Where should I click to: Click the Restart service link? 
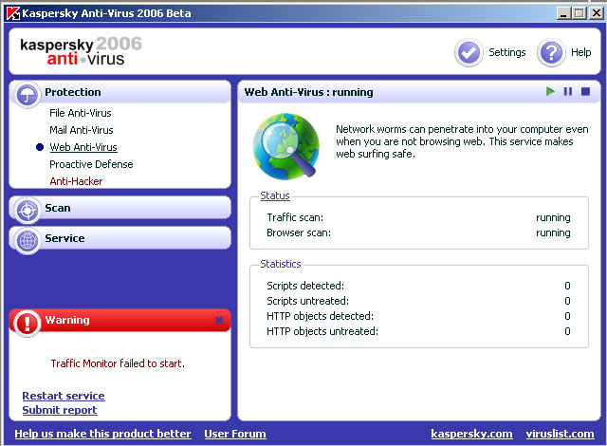(64, 396)
